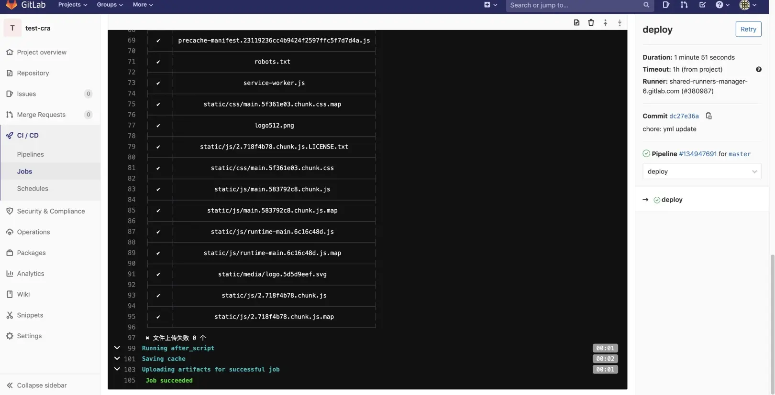
Task: Click the Security & Compliance shield icon
Action: [x=10, y=211]
